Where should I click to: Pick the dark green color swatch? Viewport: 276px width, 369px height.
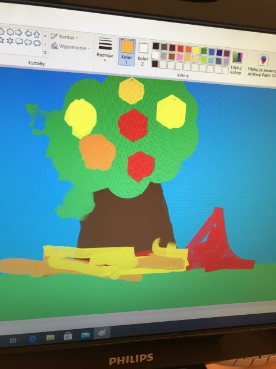click(x=204, y=51)
